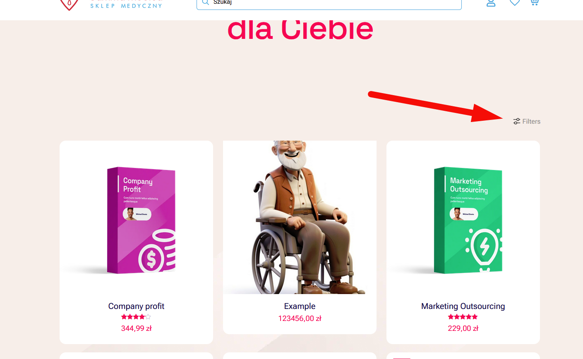Open the user account icon
The height and width of the screenshot is (359, 583).
click(491, 3)
